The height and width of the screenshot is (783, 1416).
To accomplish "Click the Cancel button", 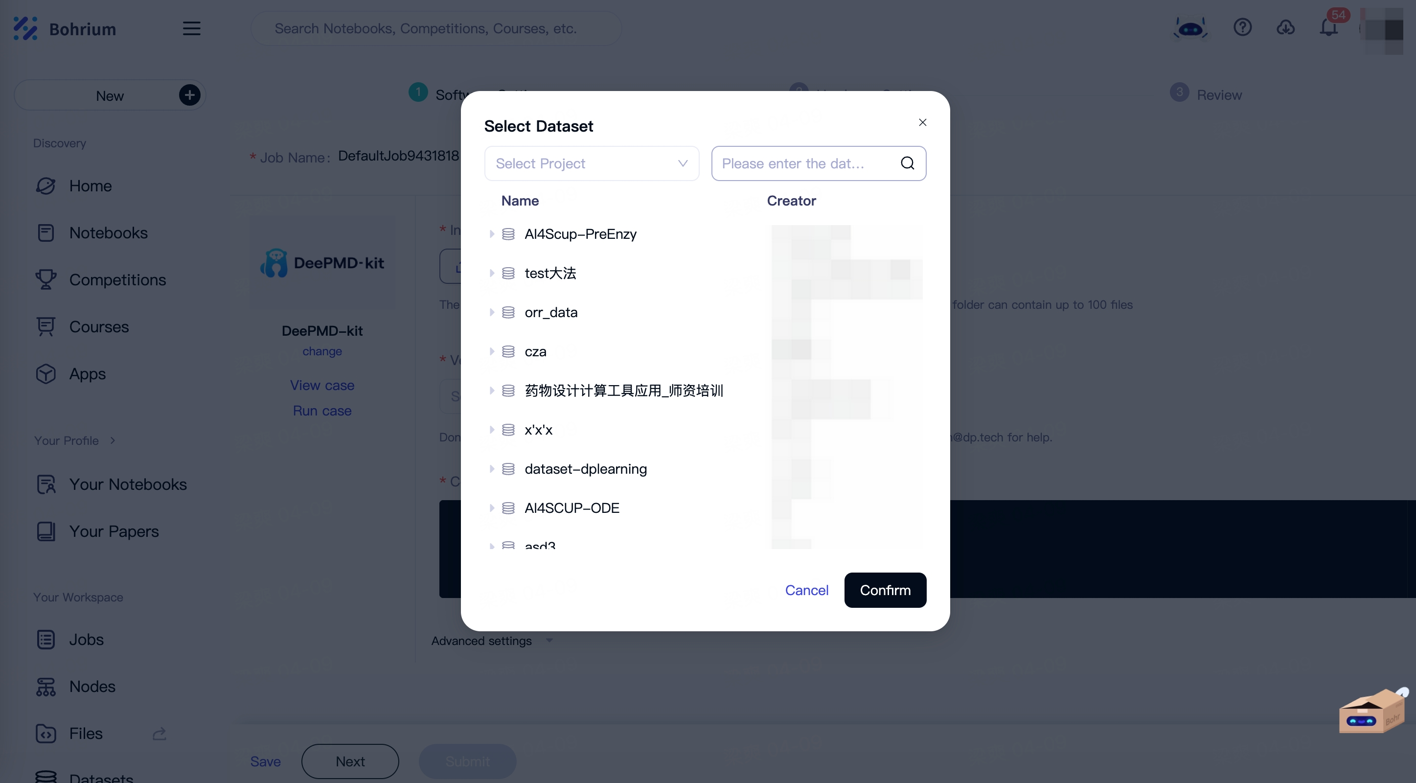I will pyautogui.click(x=807, y=590).
